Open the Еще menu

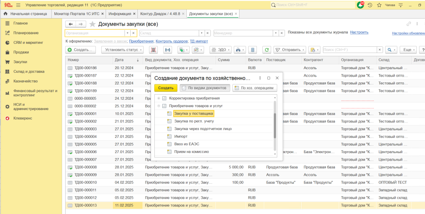(x=408, y=50)
